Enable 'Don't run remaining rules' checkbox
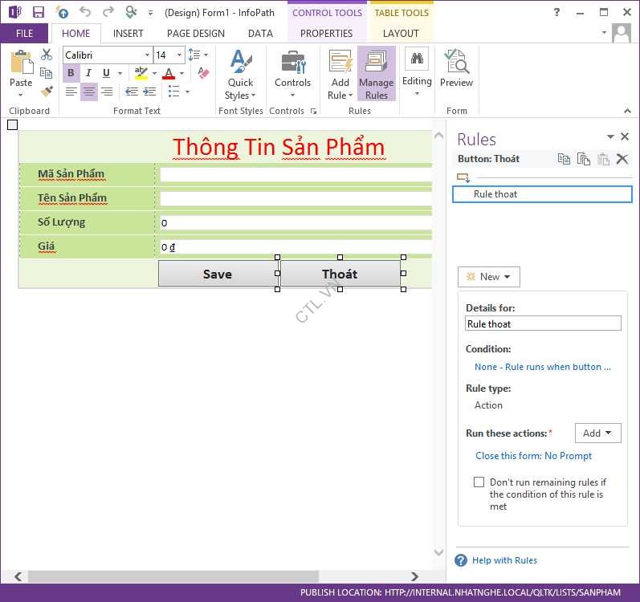The image size is (640, 602). pos(479,482)
